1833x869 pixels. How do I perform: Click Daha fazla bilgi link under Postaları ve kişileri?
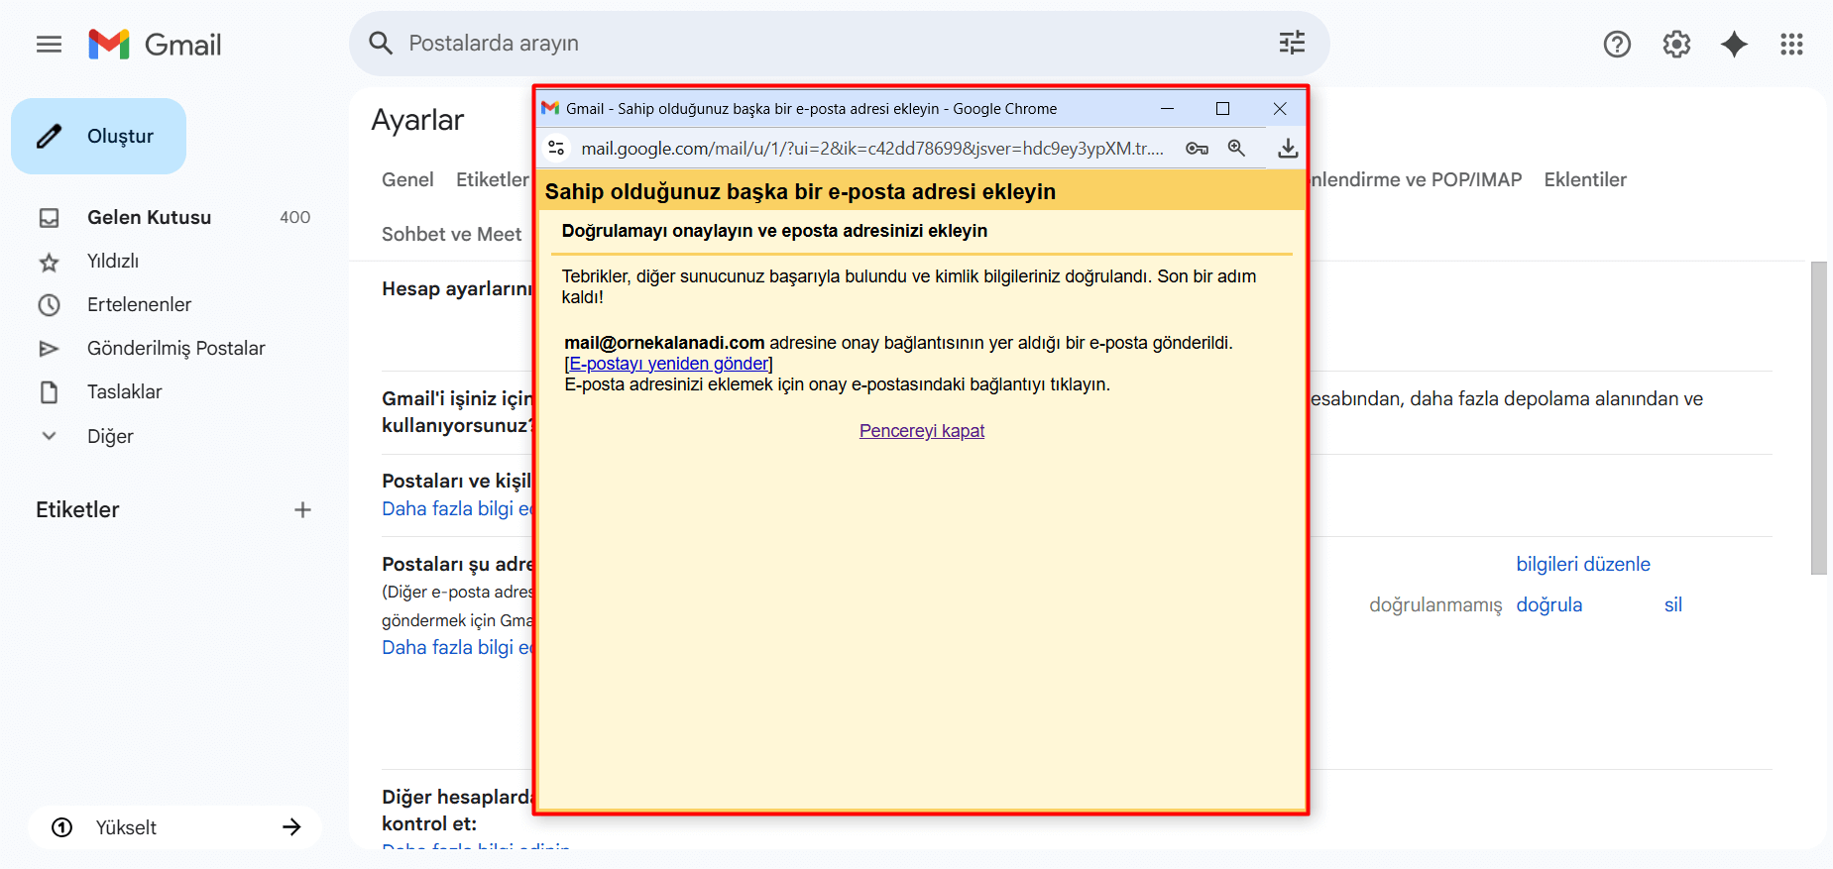pos(457,508)
